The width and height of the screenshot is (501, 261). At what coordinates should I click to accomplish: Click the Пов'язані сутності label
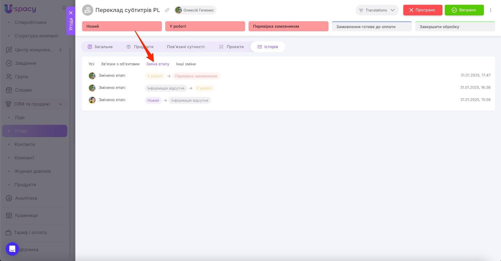pos(186,47)
